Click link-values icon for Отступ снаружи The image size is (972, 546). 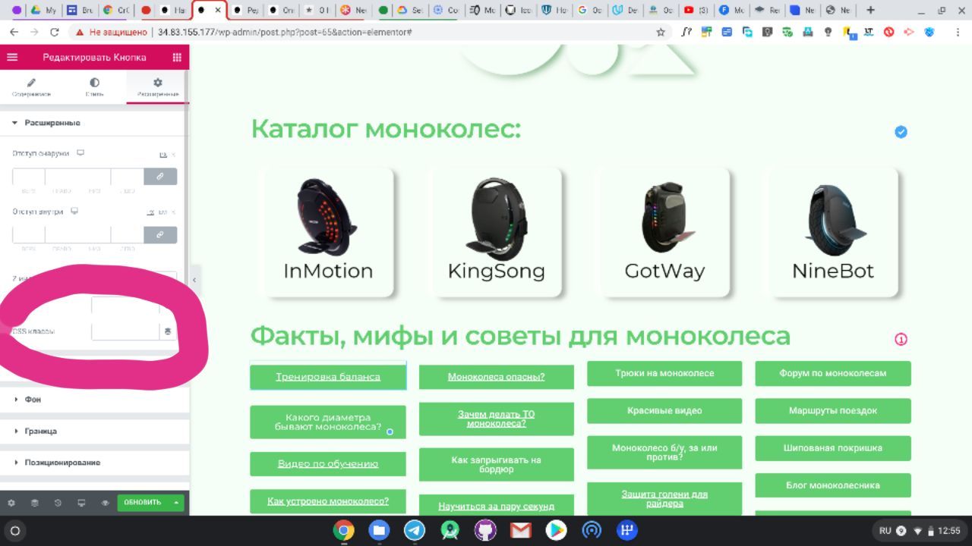tap(160, 176)
